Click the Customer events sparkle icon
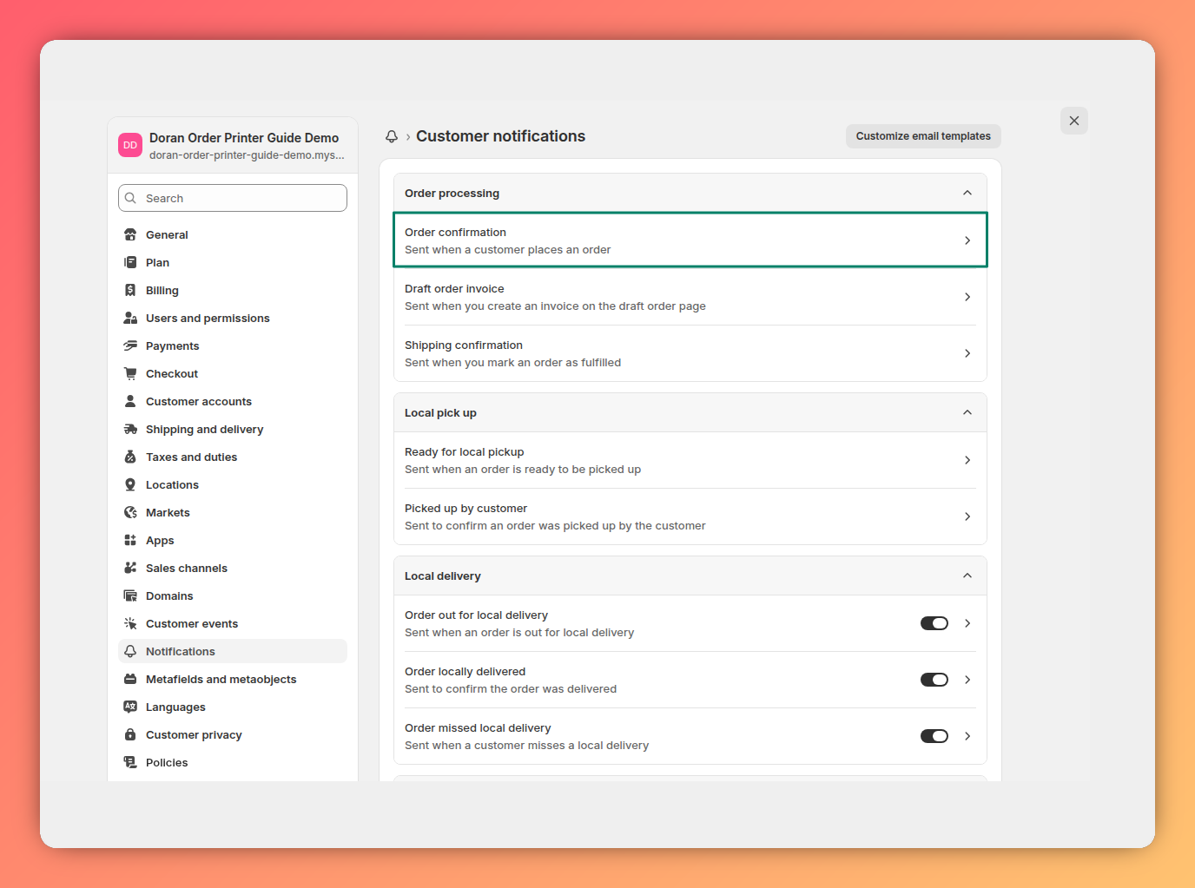 [130, 623]
